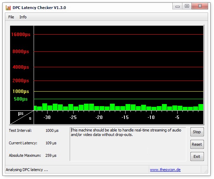This screenshot has height=179, width=214.
Task: Click the DPC Latency Checker title bar icon
Action: tap(8, 7)
